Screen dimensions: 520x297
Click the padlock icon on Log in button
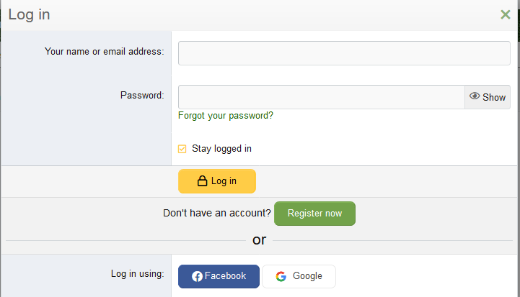click(x=202, y=181)
